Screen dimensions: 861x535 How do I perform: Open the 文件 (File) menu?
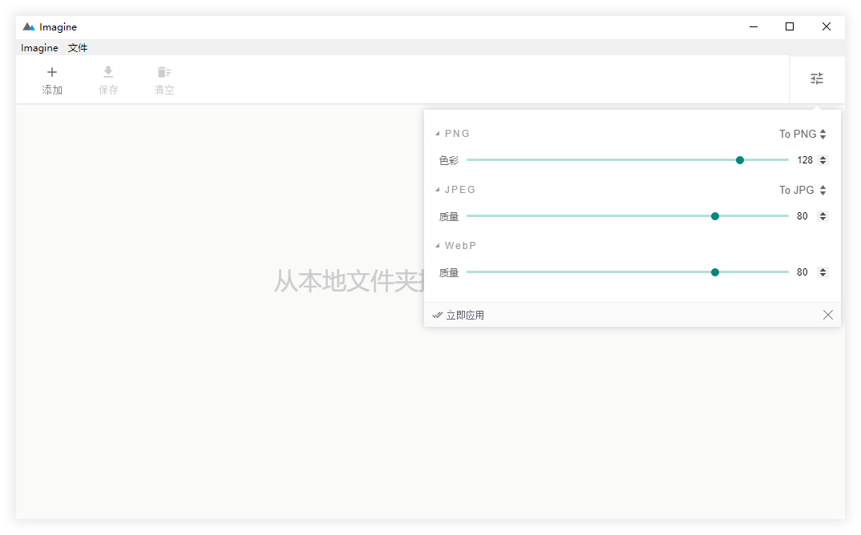pyautogui.click(x=78, y=48)
